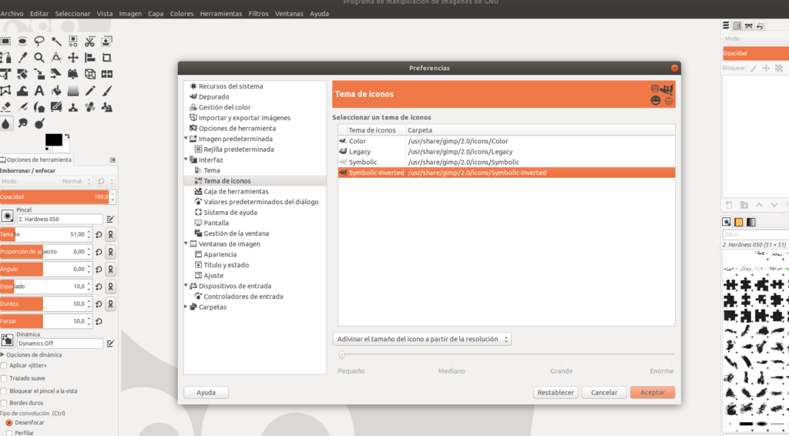Open the Filtros menu
Screen dimensions: 789x436
258,14
